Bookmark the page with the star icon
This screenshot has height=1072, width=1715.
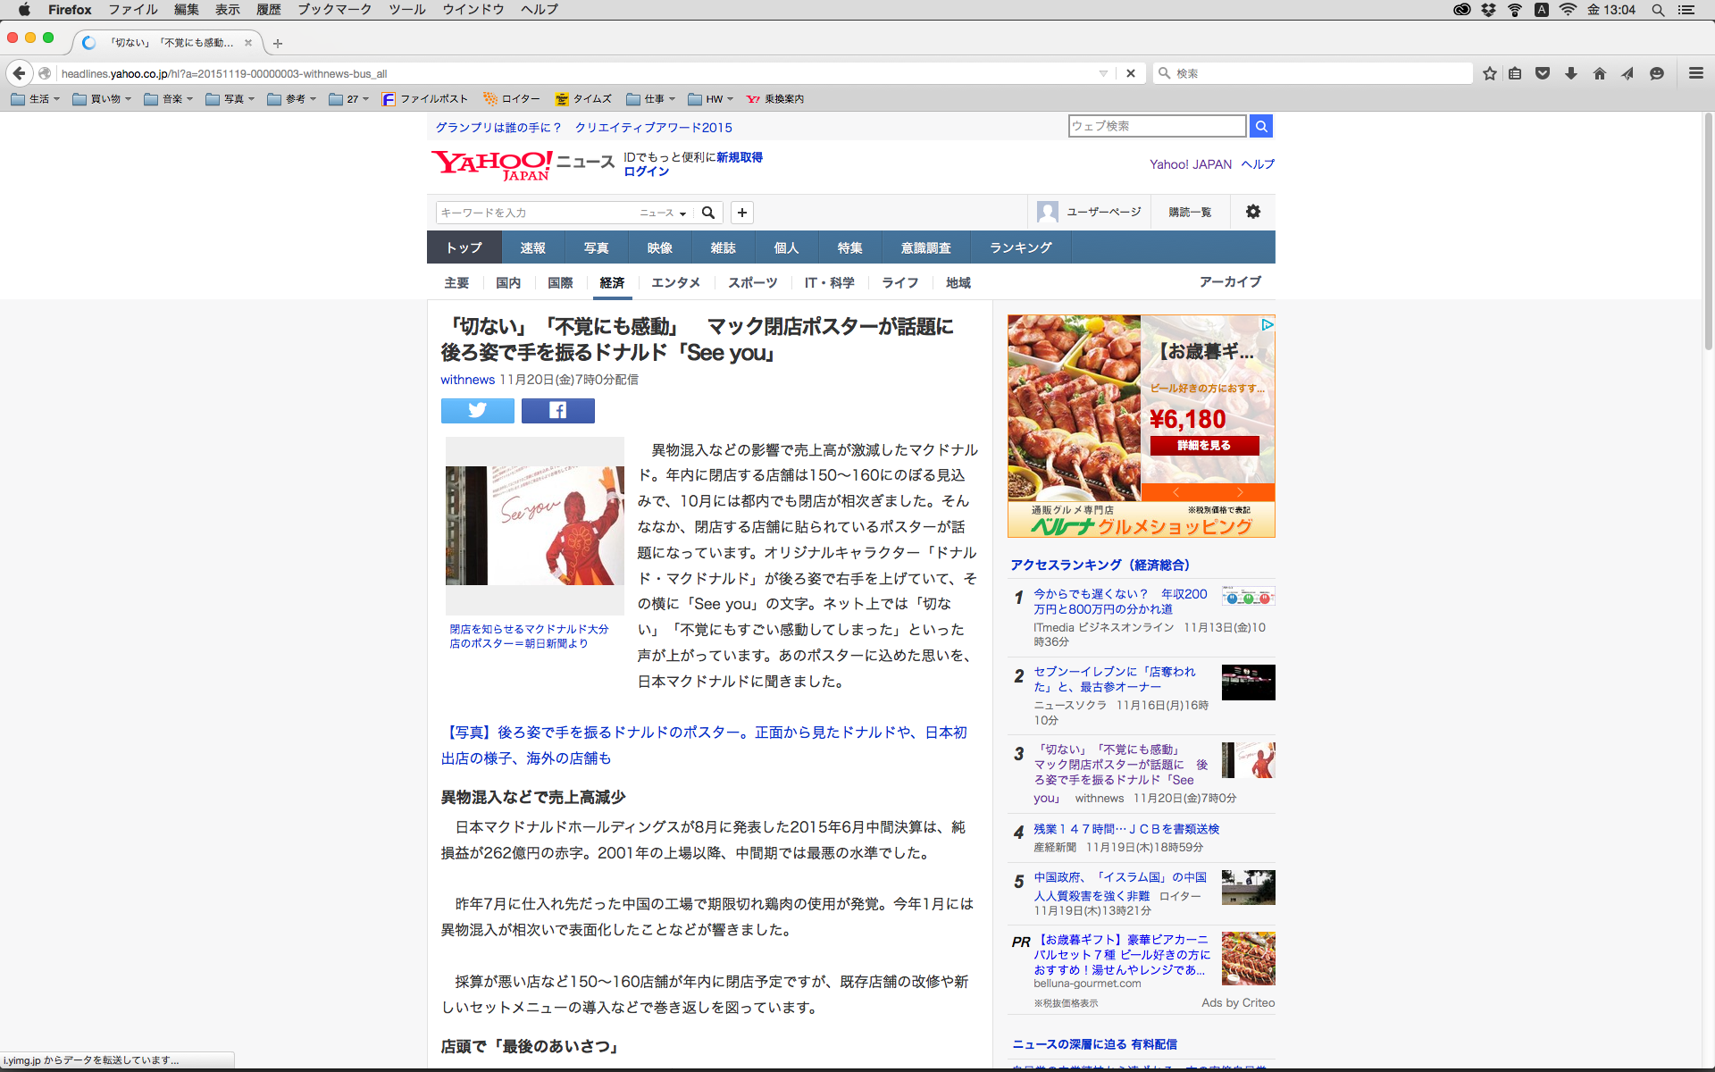[x=1489, y=73]
